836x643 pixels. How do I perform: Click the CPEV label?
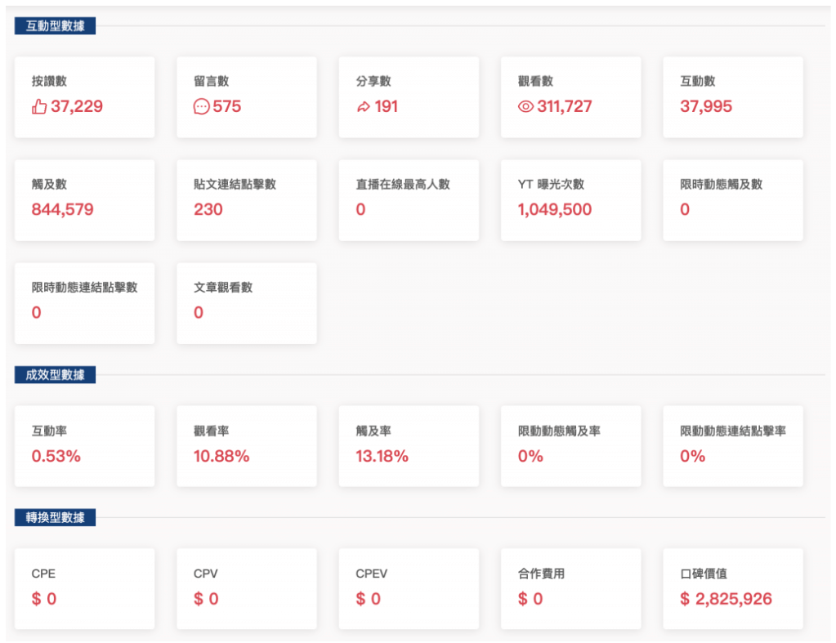tap(371, 574)
